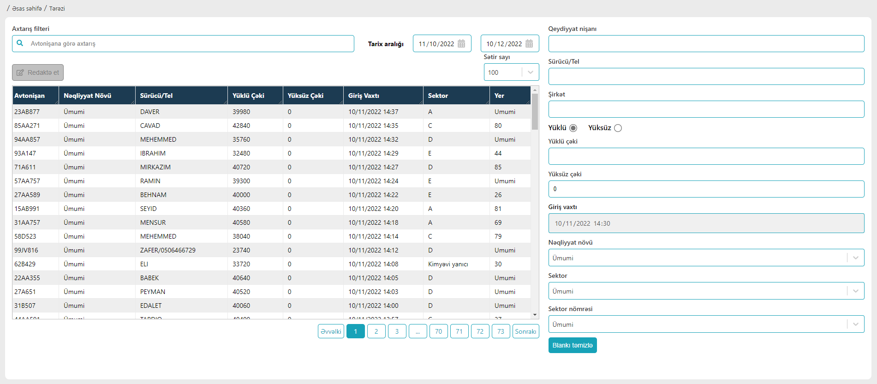
Task: Click the ellipsis pagination button
Action: 418,331
